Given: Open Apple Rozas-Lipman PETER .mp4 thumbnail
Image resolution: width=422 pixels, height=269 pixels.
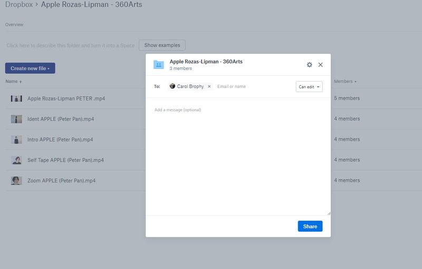Looking at the screenshot, I should (16, 98).
